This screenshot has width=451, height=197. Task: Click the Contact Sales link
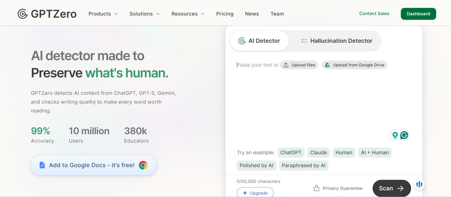pos(374,13)
